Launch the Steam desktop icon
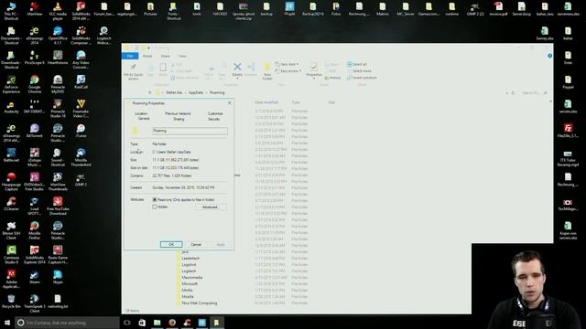The width and height of the screenshot is (586, 329). pyautogui.click(x=35, y=278)
